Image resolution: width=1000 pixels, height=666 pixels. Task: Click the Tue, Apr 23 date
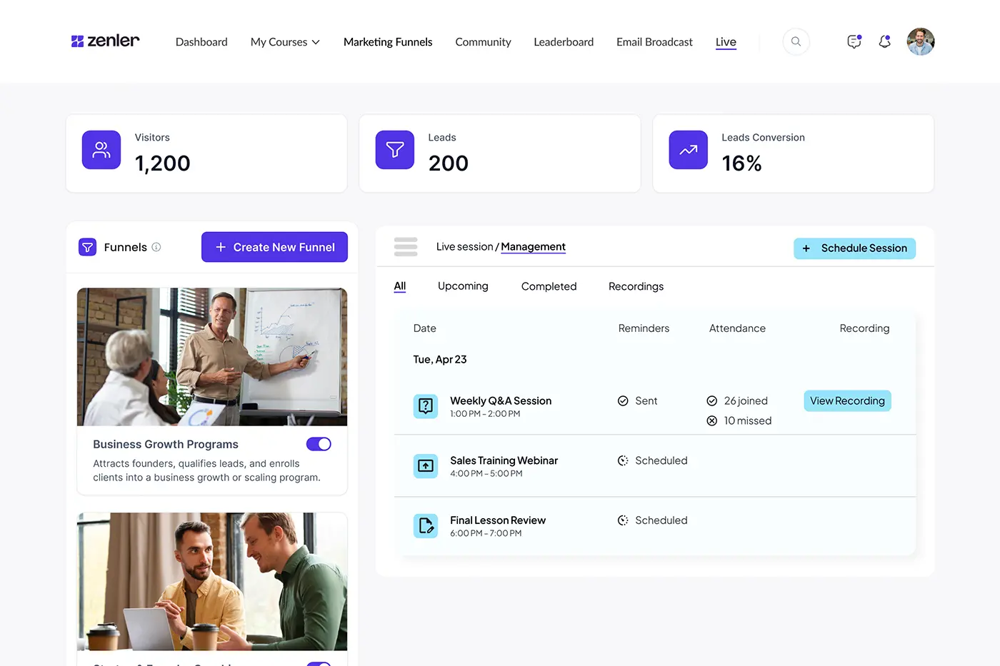[x=440, y=360]
